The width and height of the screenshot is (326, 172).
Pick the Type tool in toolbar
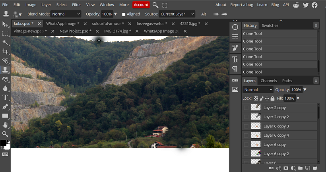click(x=5, y=97)
